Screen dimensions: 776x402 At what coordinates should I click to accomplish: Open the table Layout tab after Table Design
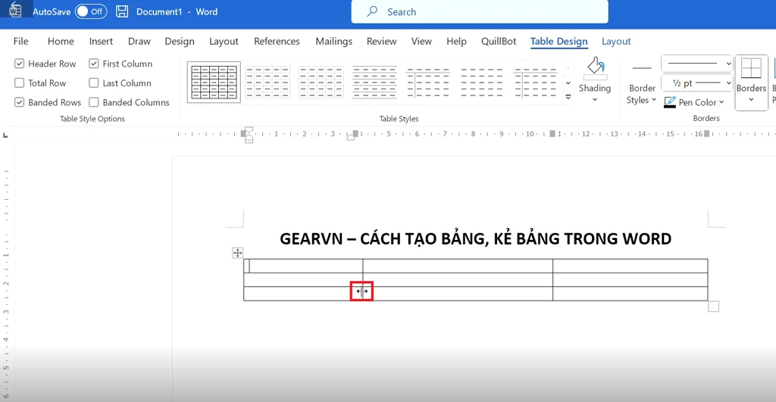click(x=616, y=42)
